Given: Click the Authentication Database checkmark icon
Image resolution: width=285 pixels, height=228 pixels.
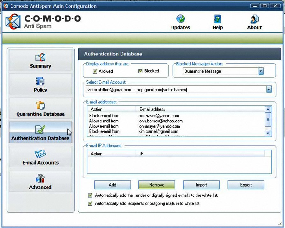Looking at the screenshot, I should (40, 129).
